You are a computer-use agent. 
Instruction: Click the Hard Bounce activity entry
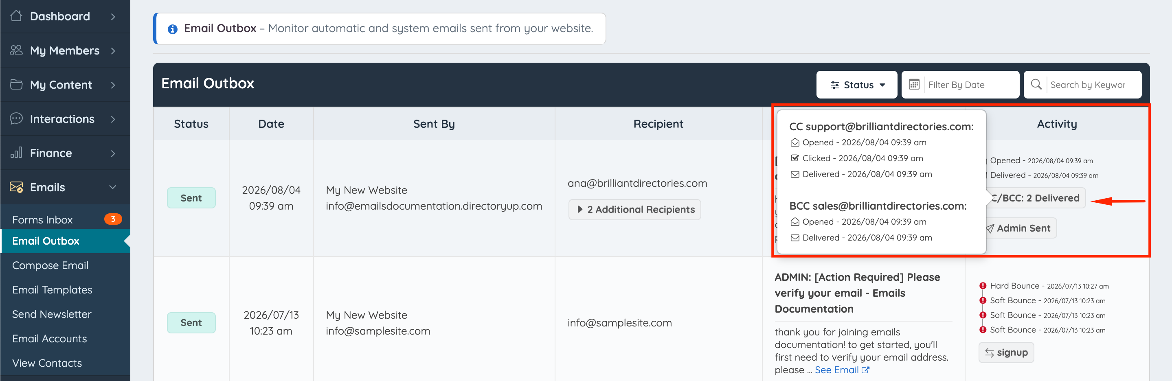tap(1044, 286)
